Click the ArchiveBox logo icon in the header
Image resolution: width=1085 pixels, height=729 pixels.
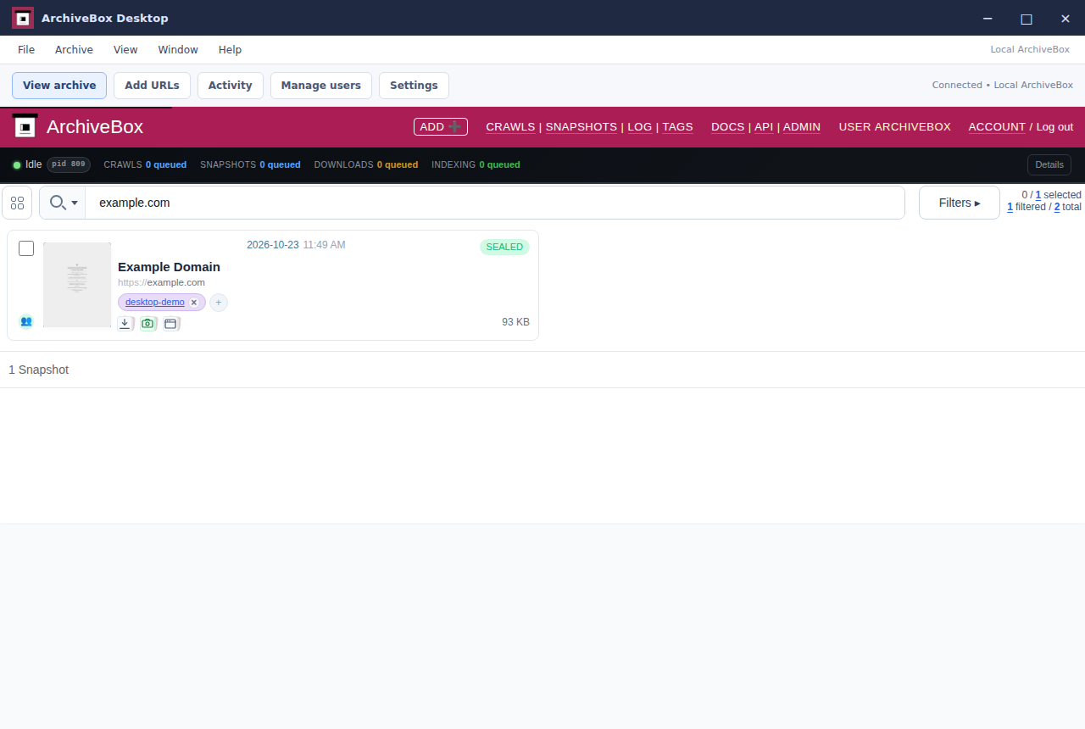(x=25, y=126)
